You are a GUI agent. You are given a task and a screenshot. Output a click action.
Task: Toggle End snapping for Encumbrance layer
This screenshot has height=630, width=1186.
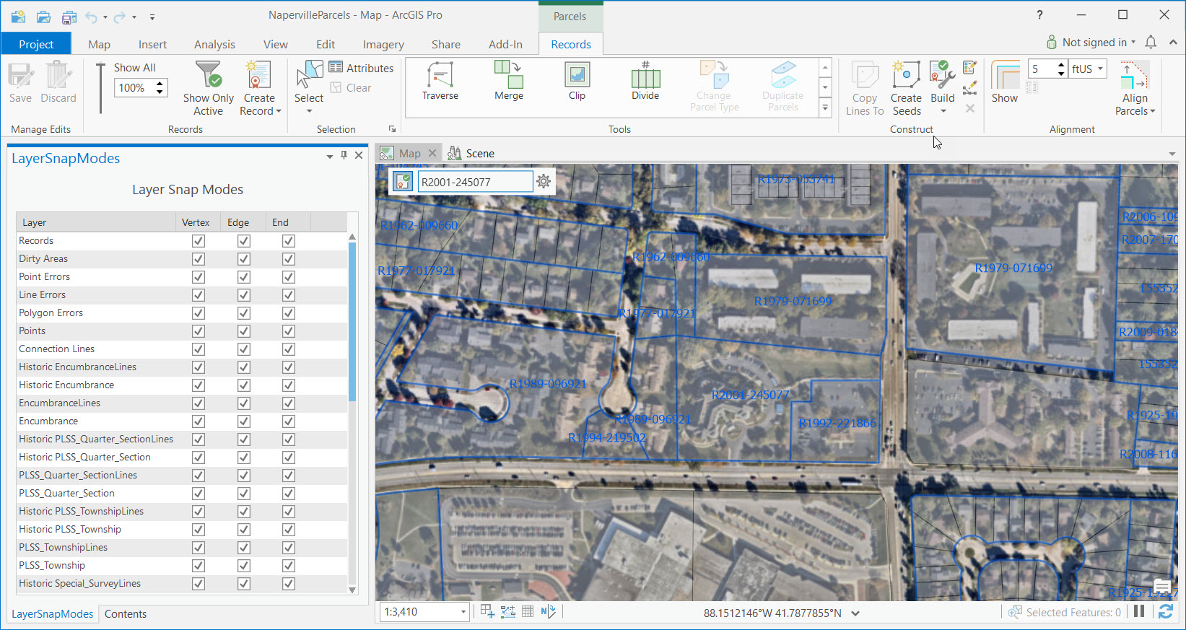(x=289, y=421)
